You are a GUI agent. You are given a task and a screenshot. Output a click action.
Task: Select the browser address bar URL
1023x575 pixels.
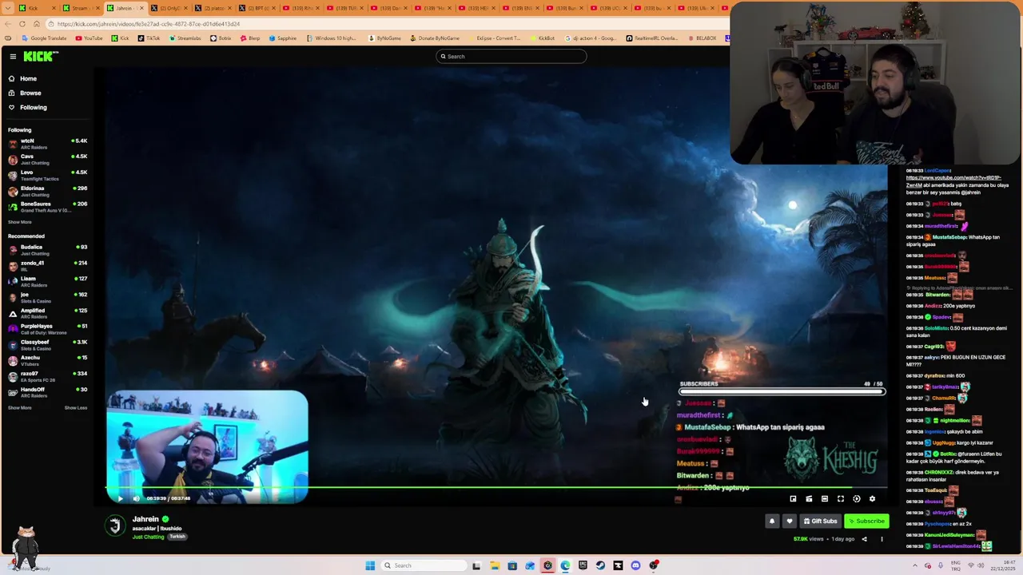[x=148, y=24]
